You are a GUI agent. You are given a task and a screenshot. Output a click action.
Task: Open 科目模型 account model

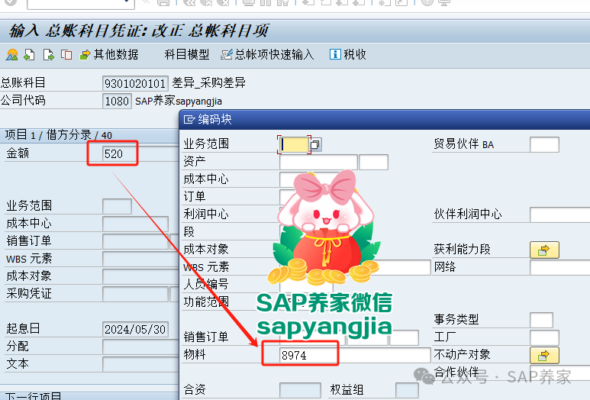[x=187, y=54]
